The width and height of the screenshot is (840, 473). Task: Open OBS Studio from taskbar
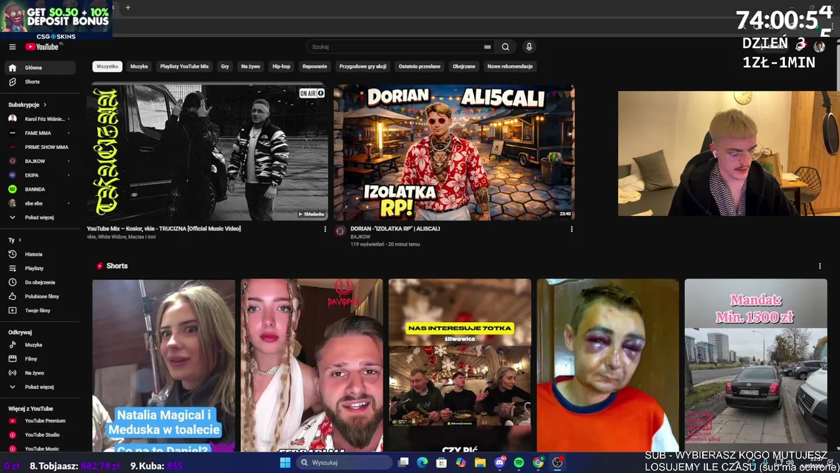coord(557,462)
